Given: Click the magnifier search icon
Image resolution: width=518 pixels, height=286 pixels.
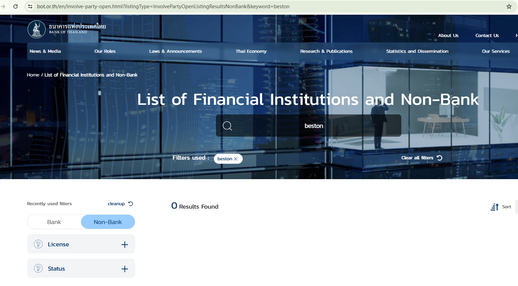Looking at the screenshot, I should (x=227, y=126).
